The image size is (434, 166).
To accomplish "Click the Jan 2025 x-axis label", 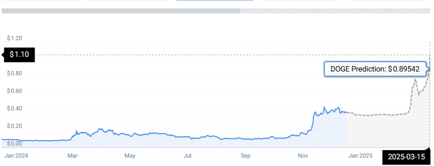I will pos(360,156).
